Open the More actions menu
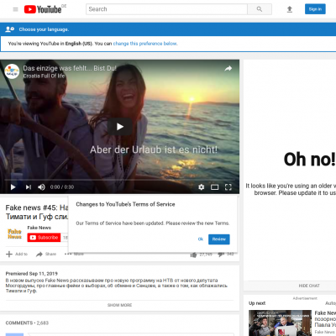 pyautogui.click(x=74, y=254)
